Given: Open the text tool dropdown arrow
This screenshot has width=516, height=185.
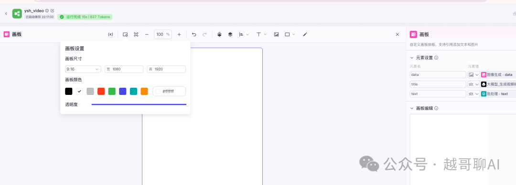Looking at the screenshot, I should pyautogui.click(x=265, y=34).
